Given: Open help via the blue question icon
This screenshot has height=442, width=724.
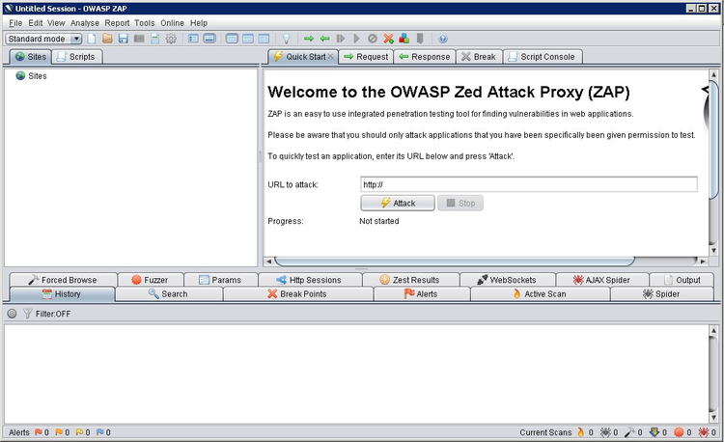Looking at the screenshot, I should coord(443,39).
